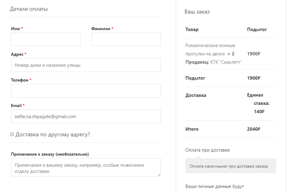This screenshot has width=287, height=191.
Task: Click the Итого total amount 2040₽
Action: (x=254, y=129)
